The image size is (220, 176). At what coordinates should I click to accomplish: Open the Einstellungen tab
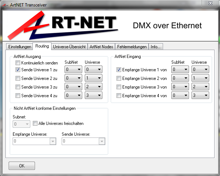[x=19, y=47]
